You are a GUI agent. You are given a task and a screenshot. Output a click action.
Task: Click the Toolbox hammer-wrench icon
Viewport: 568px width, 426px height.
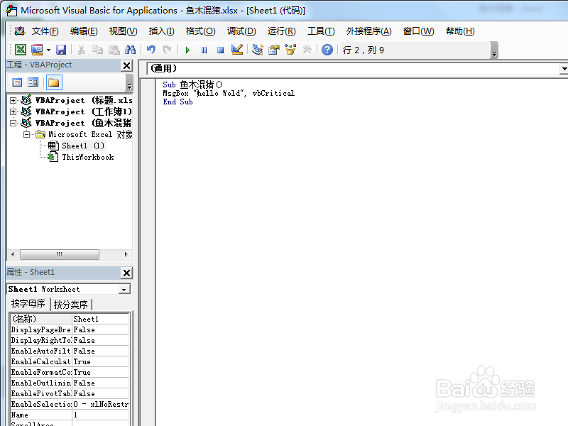tap(307, 50)
